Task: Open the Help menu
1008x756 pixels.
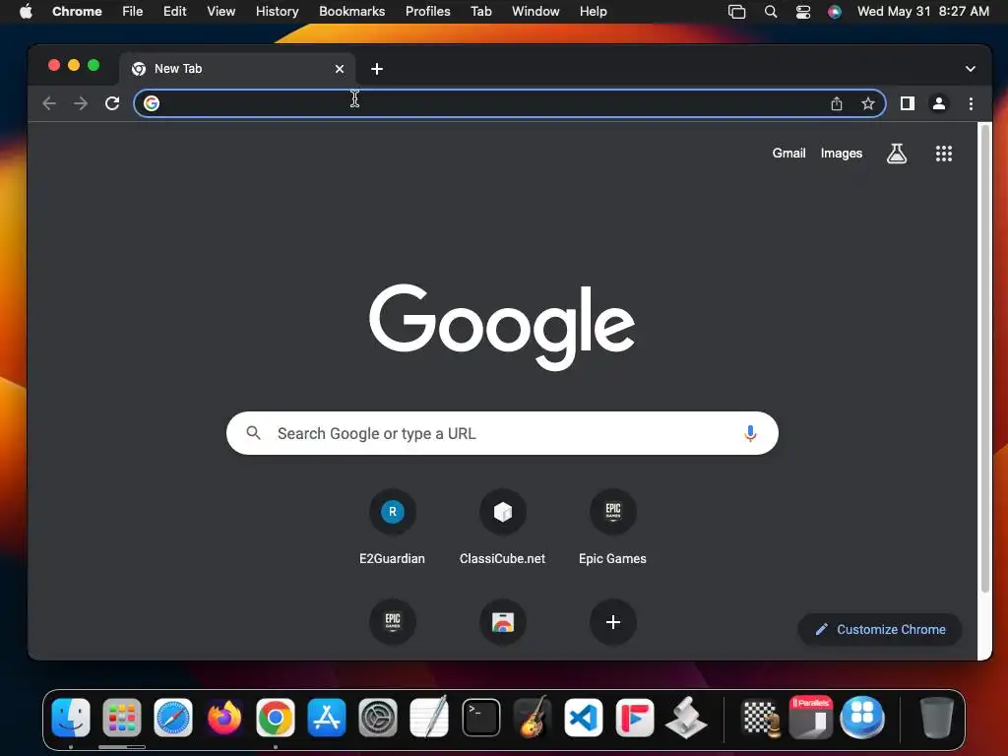Action: point(593,12)
